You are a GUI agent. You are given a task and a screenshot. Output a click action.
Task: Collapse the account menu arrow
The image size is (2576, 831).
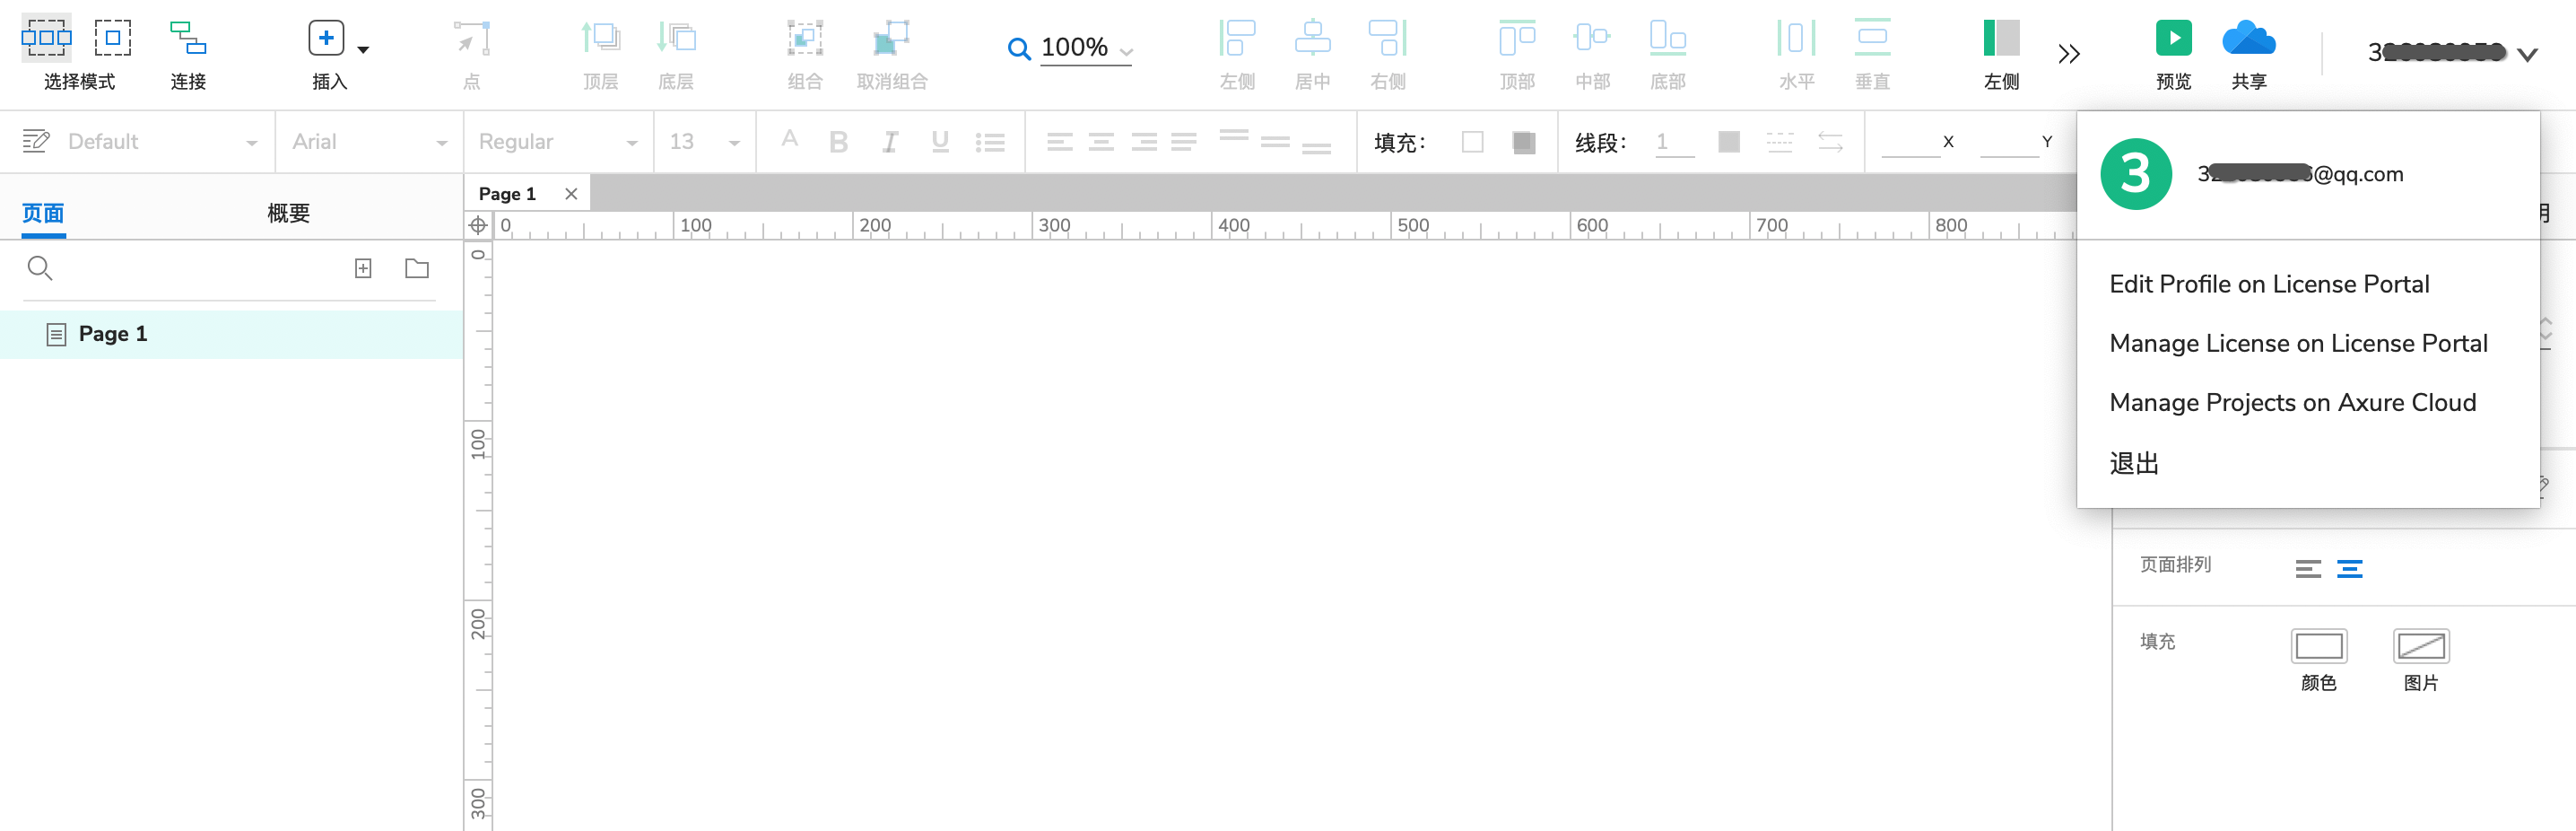pyautogui.click(x=2527, y=54)
